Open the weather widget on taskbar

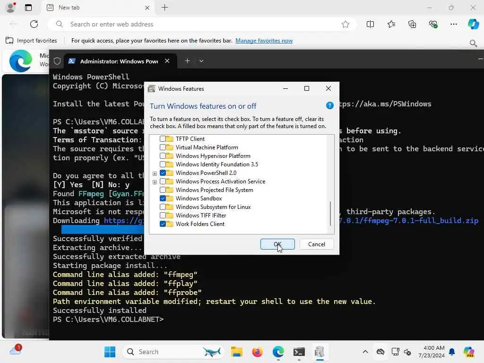16,350
